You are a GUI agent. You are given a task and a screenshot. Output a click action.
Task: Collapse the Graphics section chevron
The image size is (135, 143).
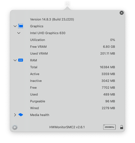pyautogui.click(x=15, y=26)
